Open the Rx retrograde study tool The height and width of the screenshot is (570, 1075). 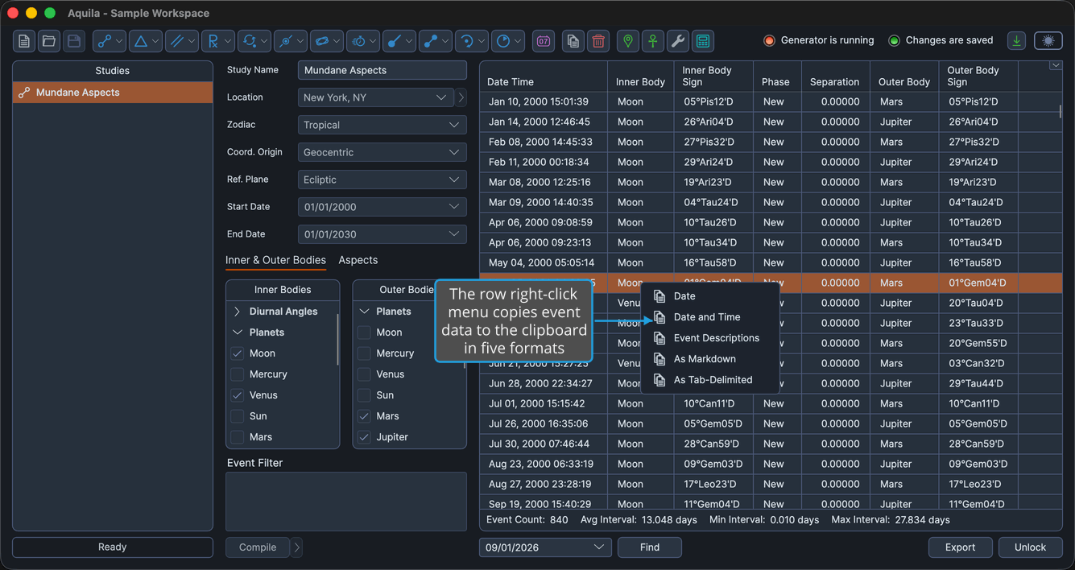(218, 41)
